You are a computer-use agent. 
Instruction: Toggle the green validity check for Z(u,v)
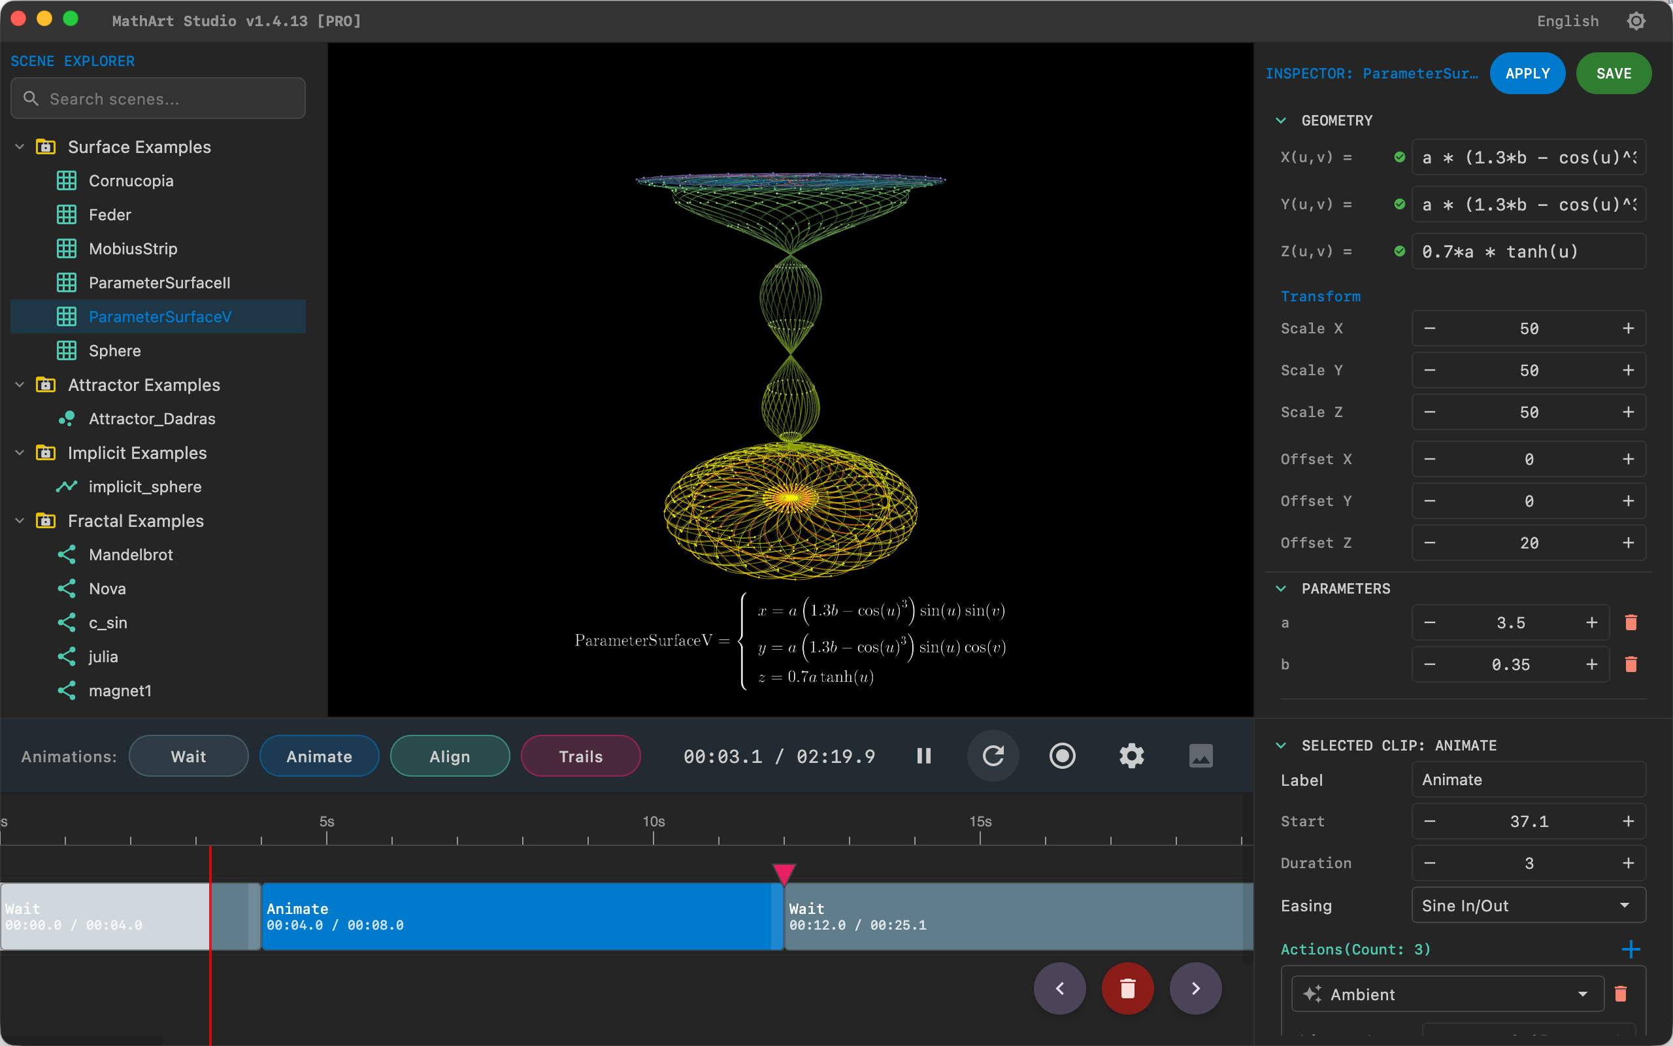click(x=1400, y=251)
